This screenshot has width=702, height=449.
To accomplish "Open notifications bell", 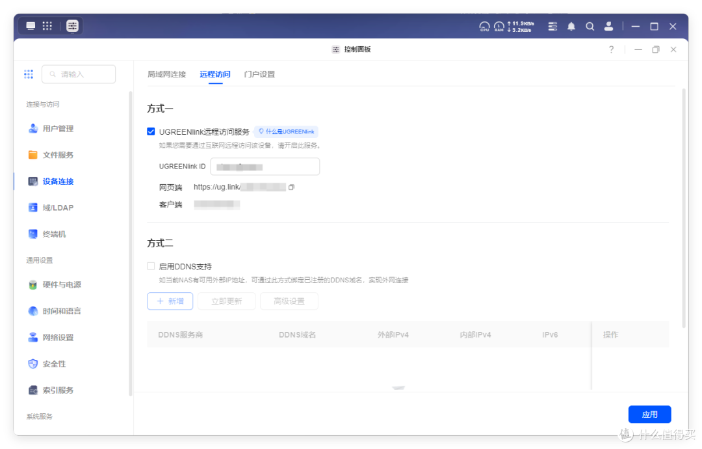I will (571, 27).
